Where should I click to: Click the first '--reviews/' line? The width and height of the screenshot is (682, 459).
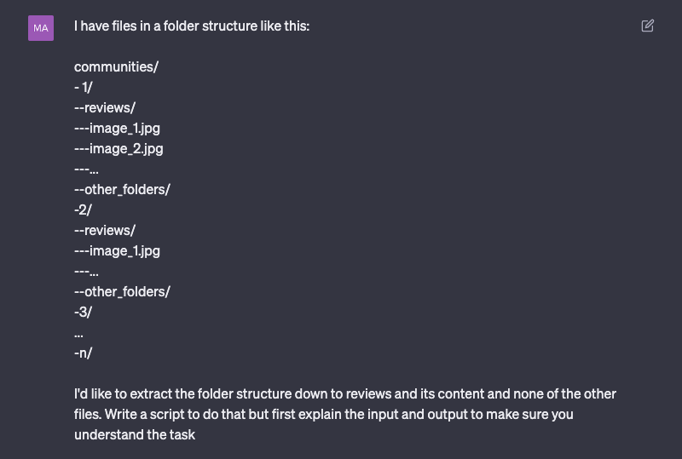click(105, 108)
